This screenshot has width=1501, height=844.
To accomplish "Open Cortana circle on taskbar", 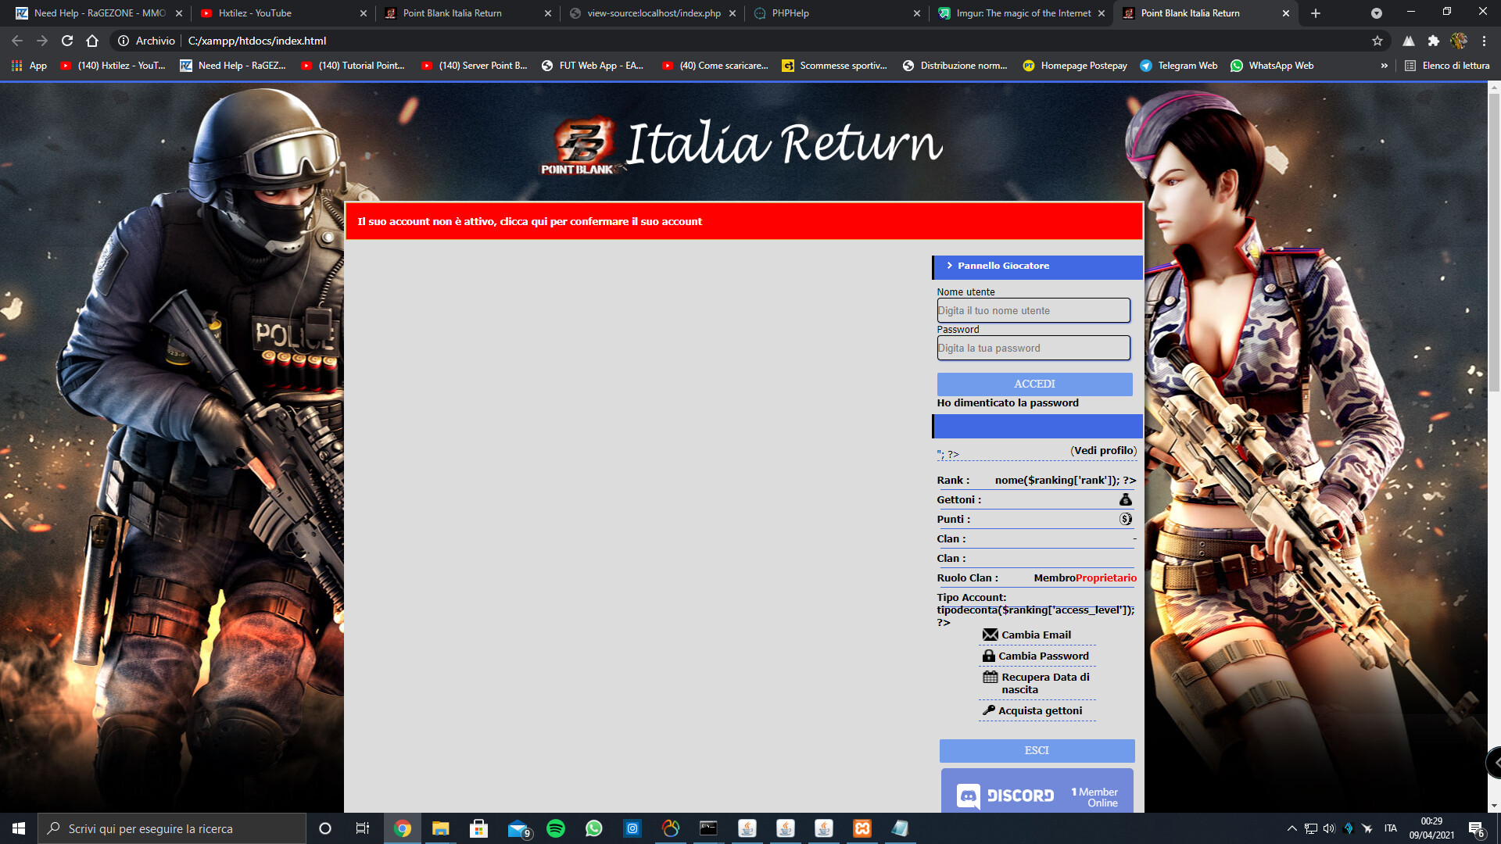I will pyautogui.click(x=325, y=828).
